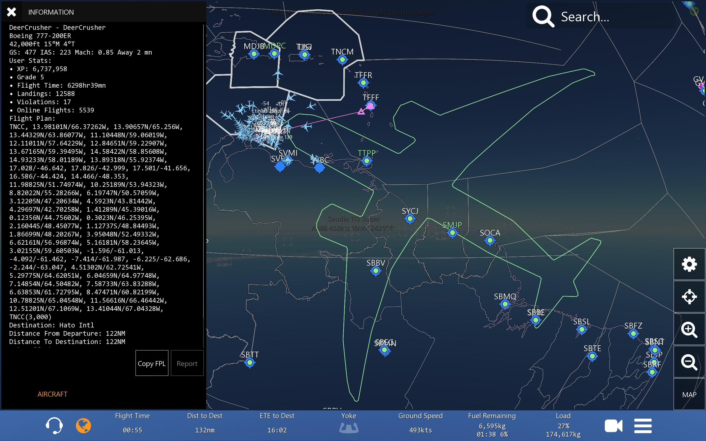The height and width of the screenshot is (441, 706).
Task: Switch the MAP view mode
Action: tap(689, 394)
